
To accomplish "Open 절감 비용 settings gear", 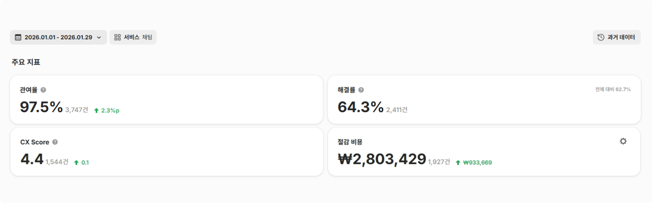I will point(623,141).
